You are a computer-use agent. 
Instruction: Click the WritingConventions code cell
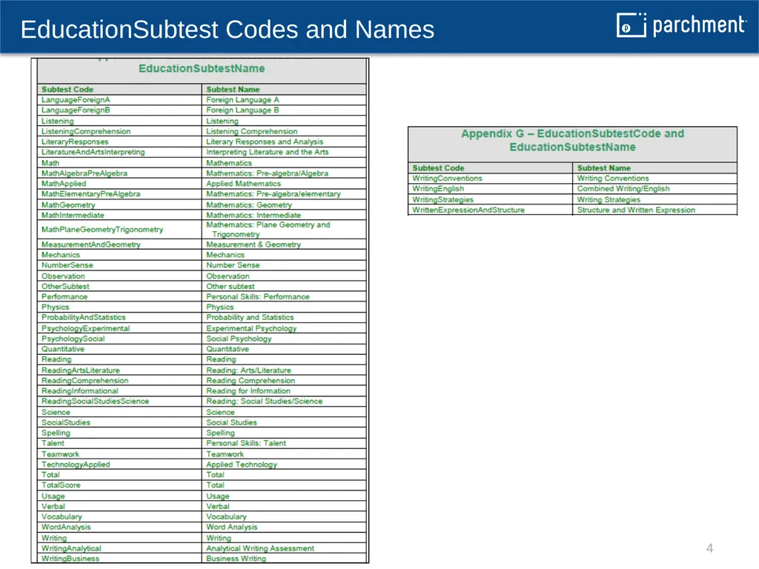(x=491, y=179)
